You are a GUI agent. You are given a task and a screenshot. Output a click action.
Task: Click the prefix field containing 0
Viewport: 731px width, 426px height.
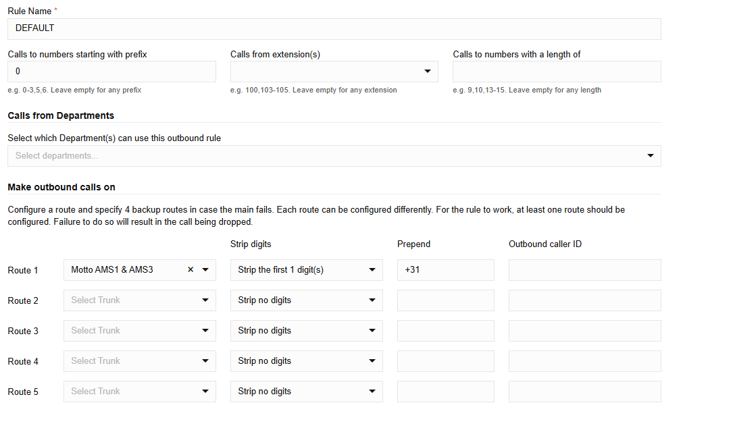(x=111, y=72)
